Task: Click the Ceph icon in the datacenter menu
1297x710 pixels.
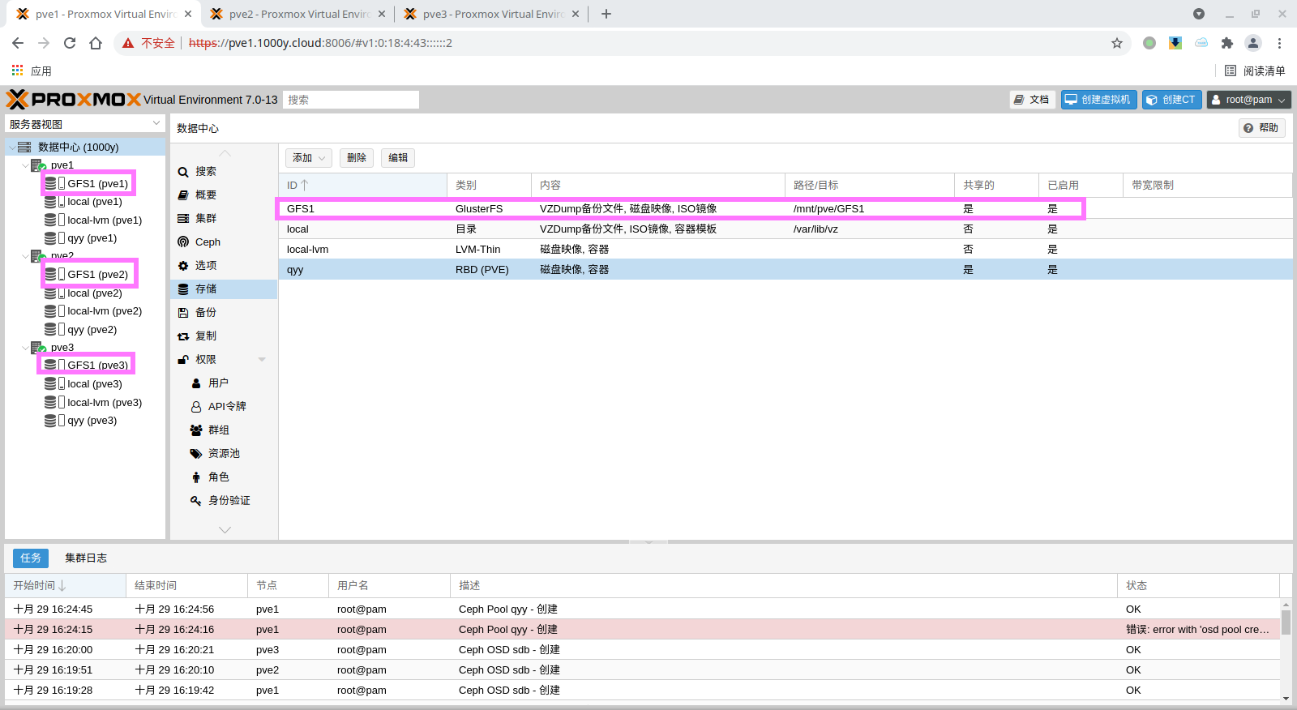Action: (183, 242)
